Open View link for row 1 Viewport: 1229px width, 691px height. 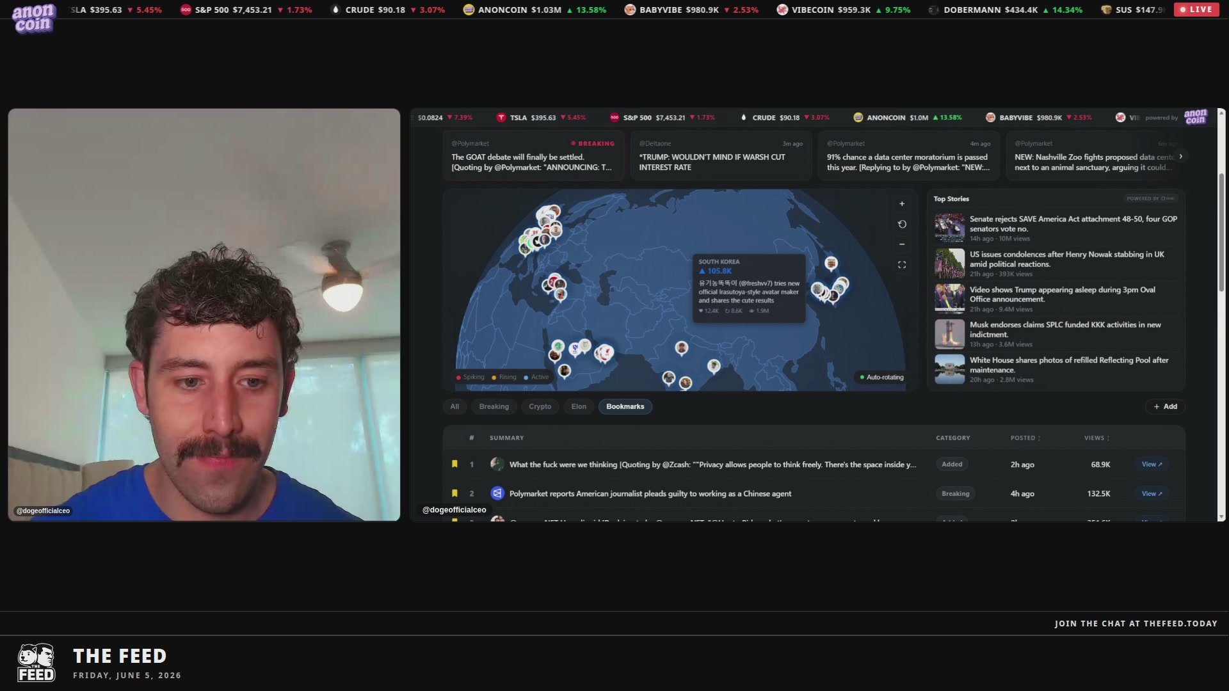(x=1152, y=465)
